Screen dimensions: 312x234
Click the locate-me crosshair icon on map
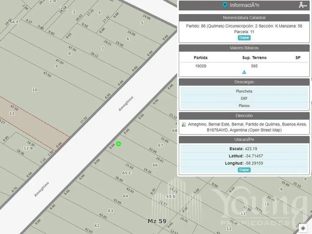[303, 228]
